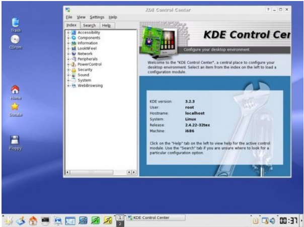This screenshot has height=227, width=304.
Task: Open the View menu
Action: (x=81, y=17)
